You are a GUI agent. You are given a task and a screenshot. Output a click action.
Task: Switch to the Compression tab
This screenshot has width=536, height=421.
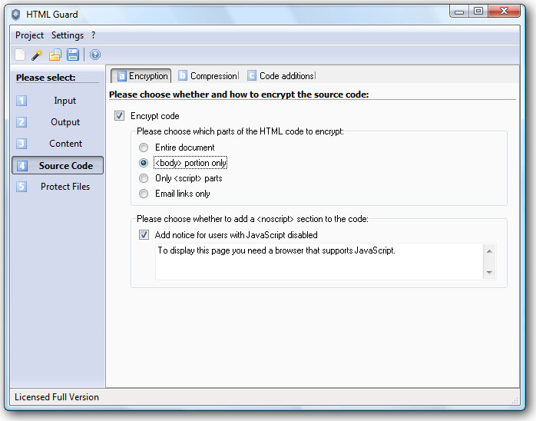208,75
